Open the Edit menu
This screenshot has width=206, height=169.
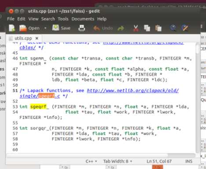click(x=21, y=19)
